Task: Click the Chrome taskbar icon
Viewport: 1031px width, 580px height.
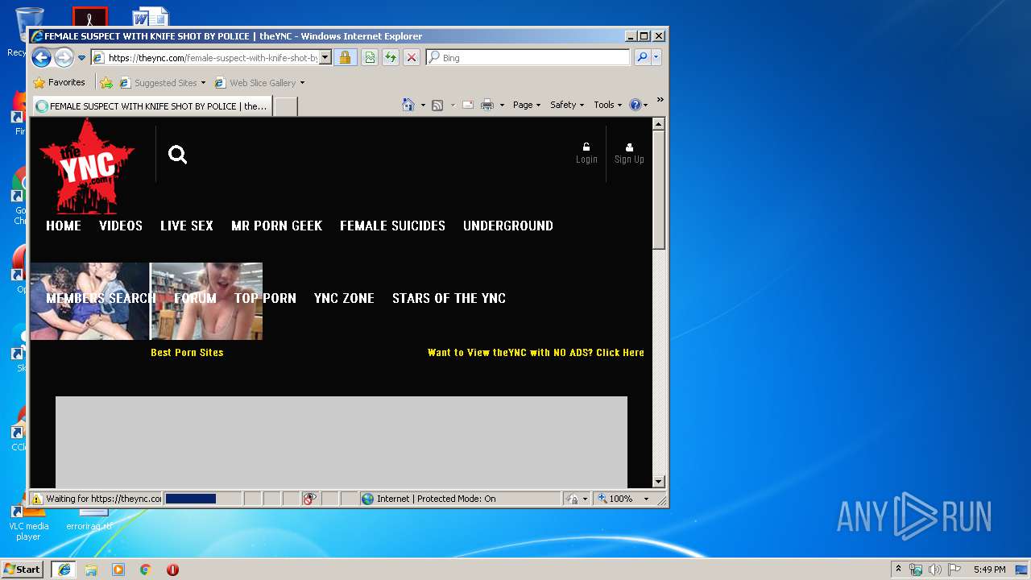Action: tap(145, 570)
